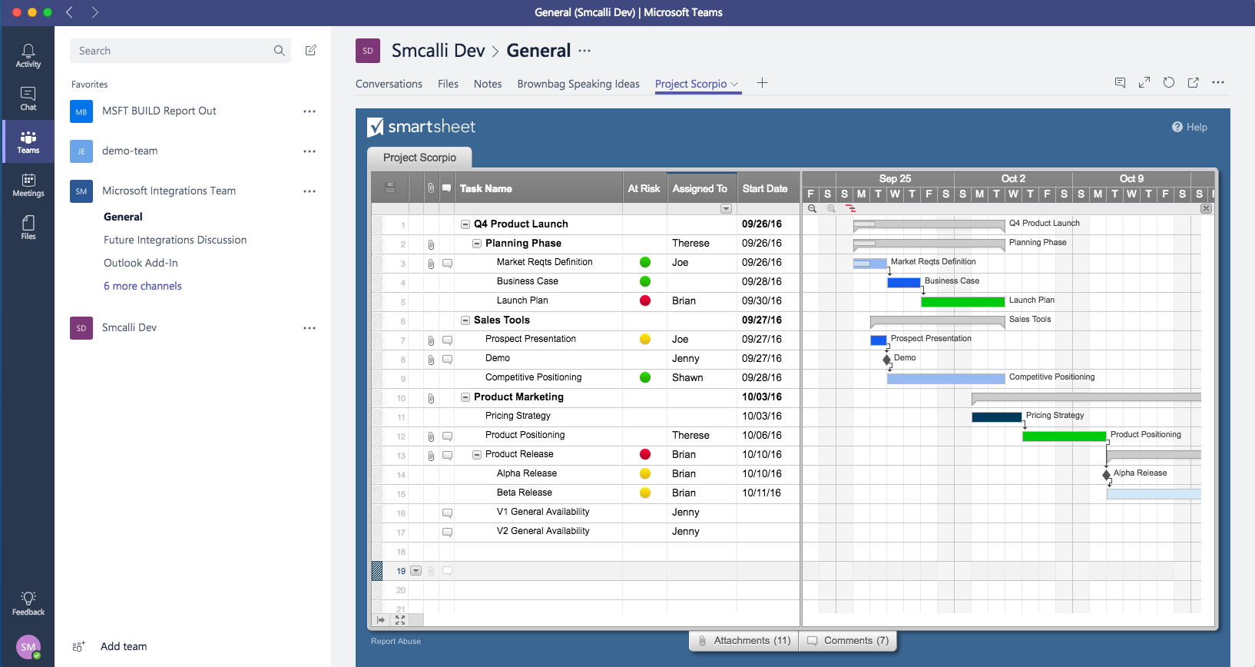The height and width of the screenshot is (667, 1255).
Task: Open the Brownbag Speaking Ideas tab
Action: [x=578, y=84]
